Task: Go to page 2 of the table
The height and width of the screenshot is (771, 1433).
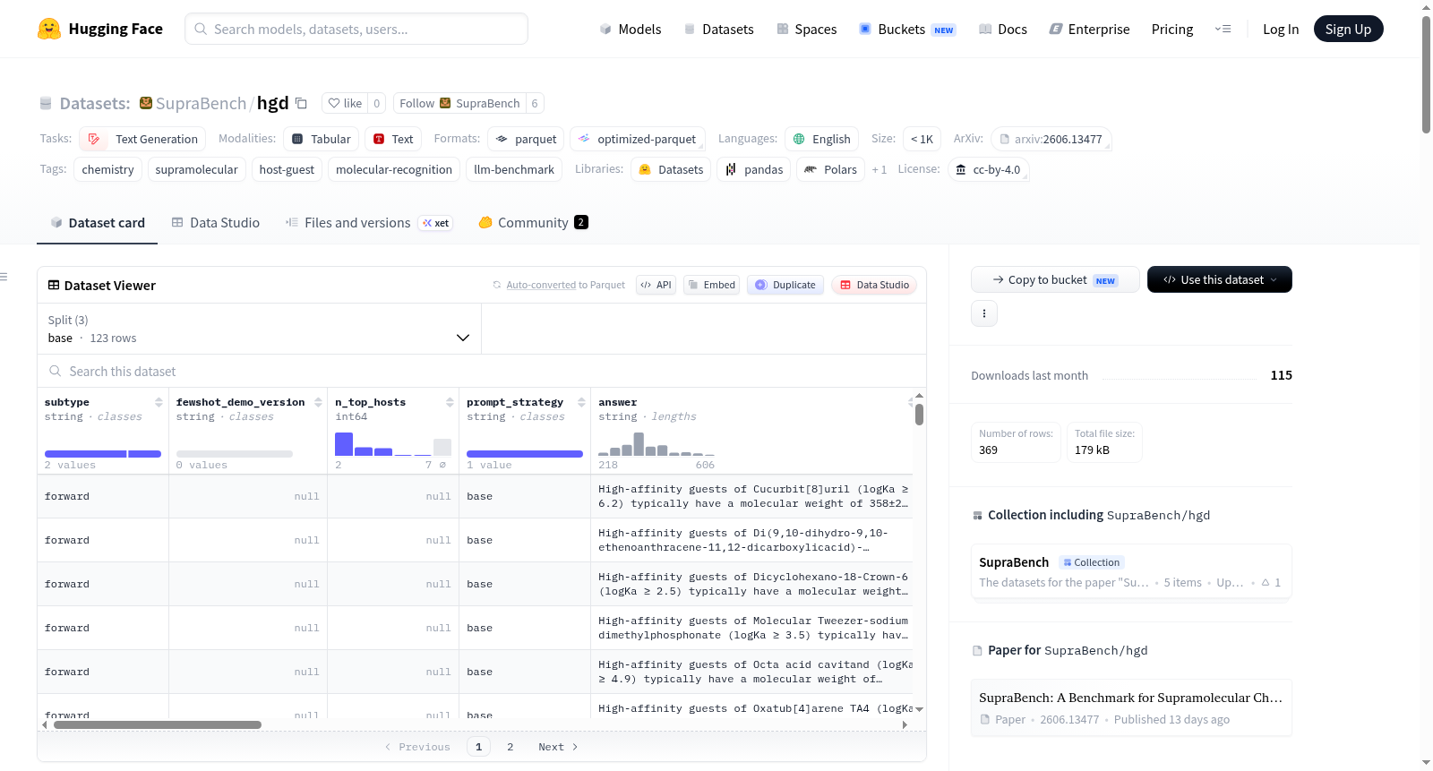Action: 511,747
